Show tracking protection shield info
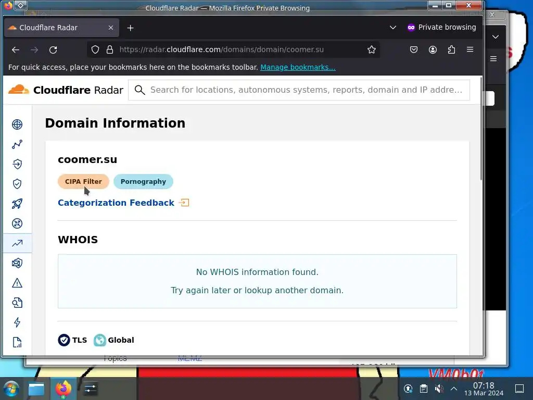Image resolution: width=533 pixels, height=400 pixels. point(95,49)
